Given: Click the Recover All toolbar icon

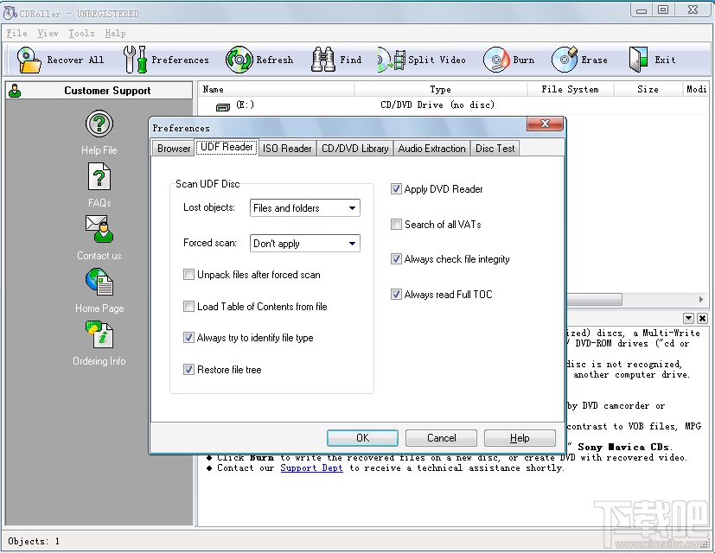Looking at the screenshot, I should (x=29, y=60).
